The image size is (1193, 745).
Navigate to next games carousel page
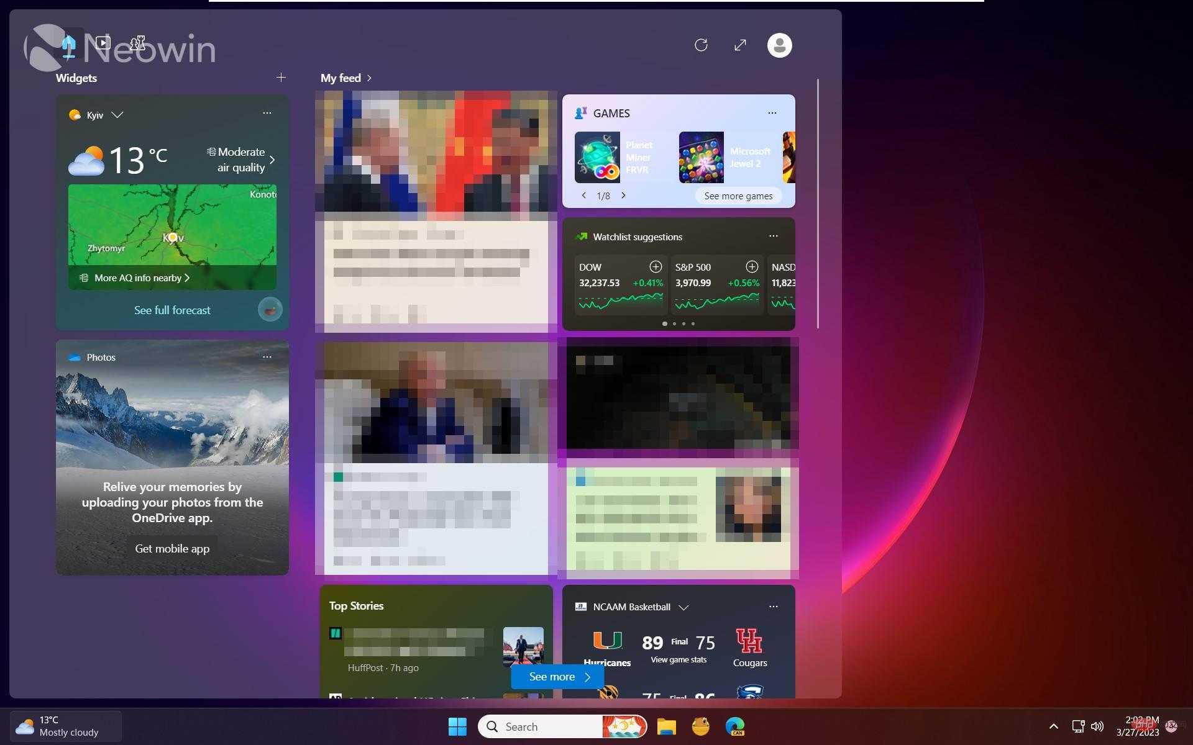(624, 196)
